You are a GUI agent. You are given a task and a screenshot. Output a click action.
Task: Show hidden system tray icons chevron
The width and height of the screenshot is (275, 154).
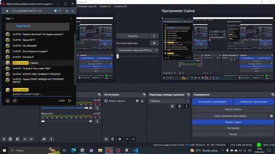coord(223,151)
